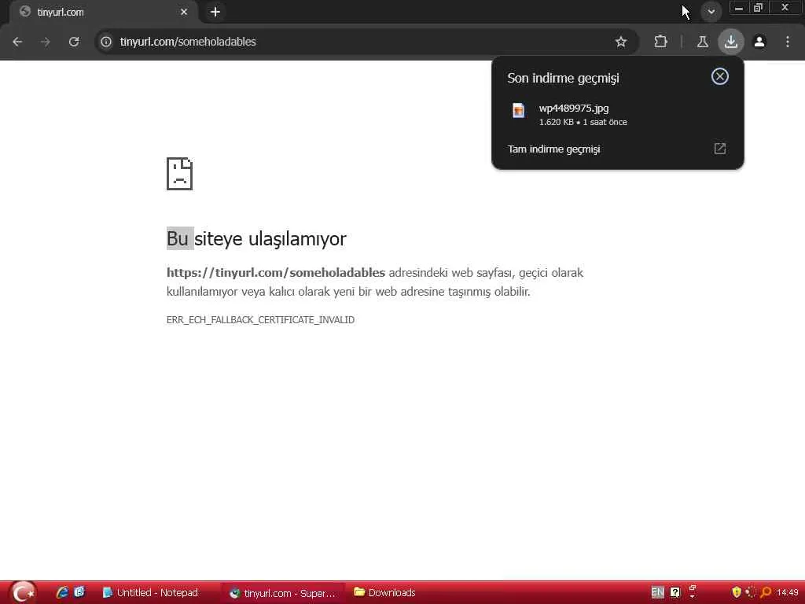
Task: Open the wp4489975.jpg file icon
Action: [519, 110]
